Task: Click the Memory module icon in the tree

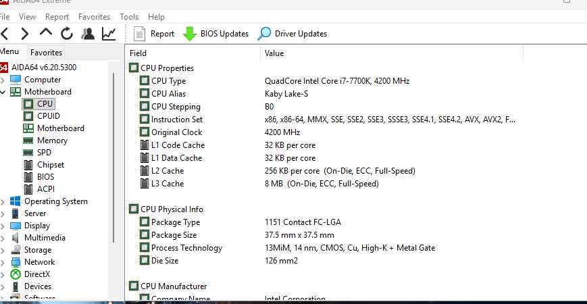Action: 28,141
